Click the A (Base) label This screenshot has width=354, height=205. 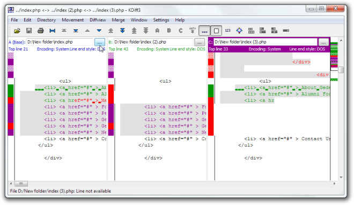coord(17,42)
